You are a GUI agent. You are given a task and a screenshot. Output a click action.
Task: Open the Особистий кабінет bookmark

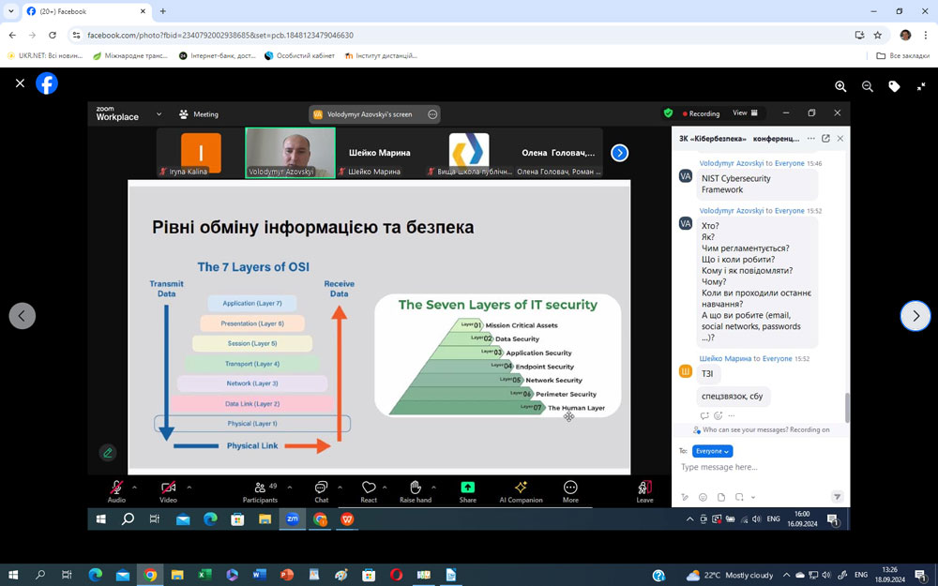coord(300,55)
